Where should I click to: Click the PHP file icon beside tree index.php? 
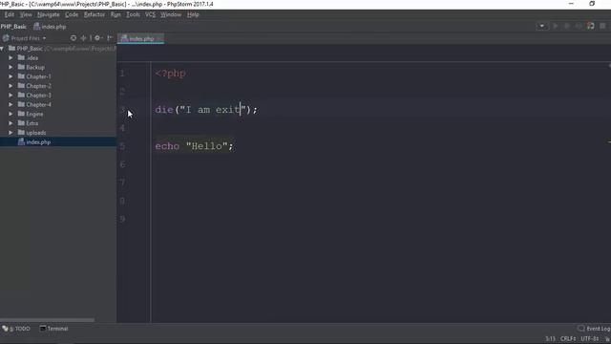21,142
